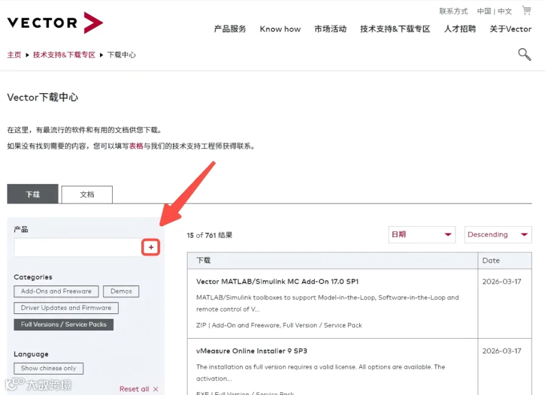The height and width of the screenshot is (395, 545).
Task: Open 产品服务 menu
Action: click(230, 29)
